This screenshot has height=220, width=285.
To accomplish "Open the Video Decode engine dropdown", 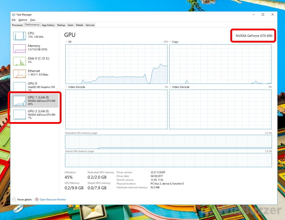I will point(171,87).
